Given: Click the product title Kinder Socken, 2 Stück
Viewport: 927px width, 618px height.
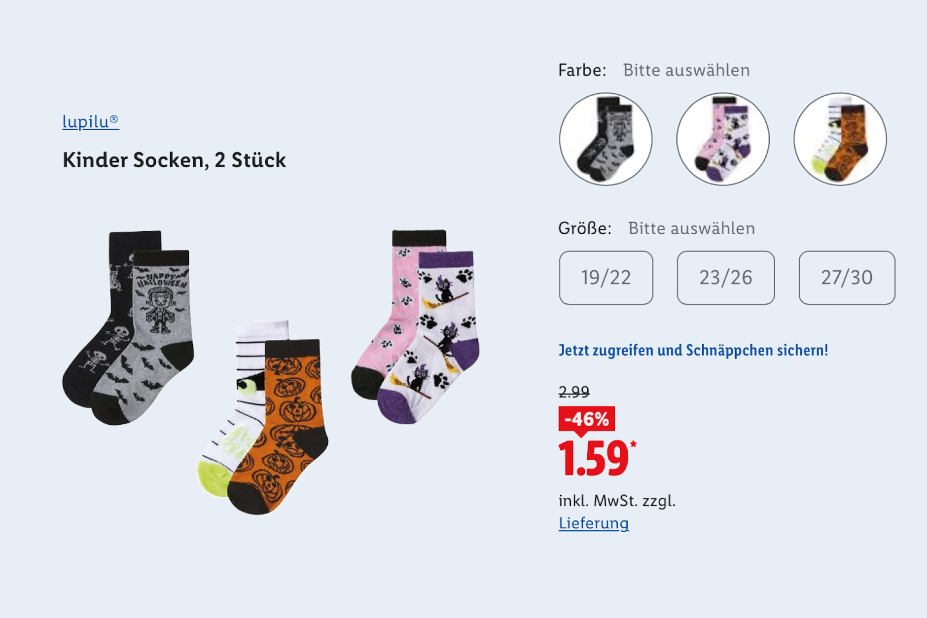Looking at the screenshot, I should (x=174, y=160).
